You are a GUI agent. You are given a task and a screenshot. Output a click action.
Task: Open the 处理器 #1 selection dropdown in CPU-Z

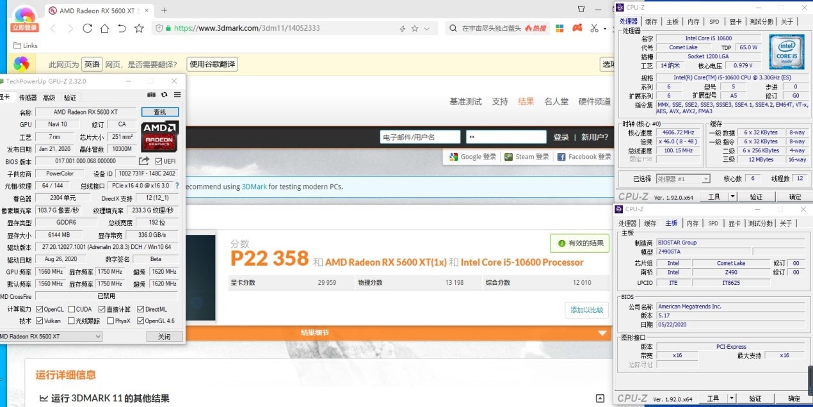coord(683,179)
